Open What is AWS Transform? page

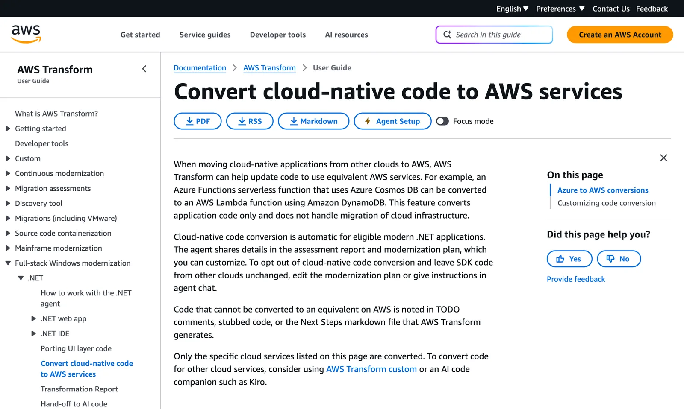[x=56, y=114]
